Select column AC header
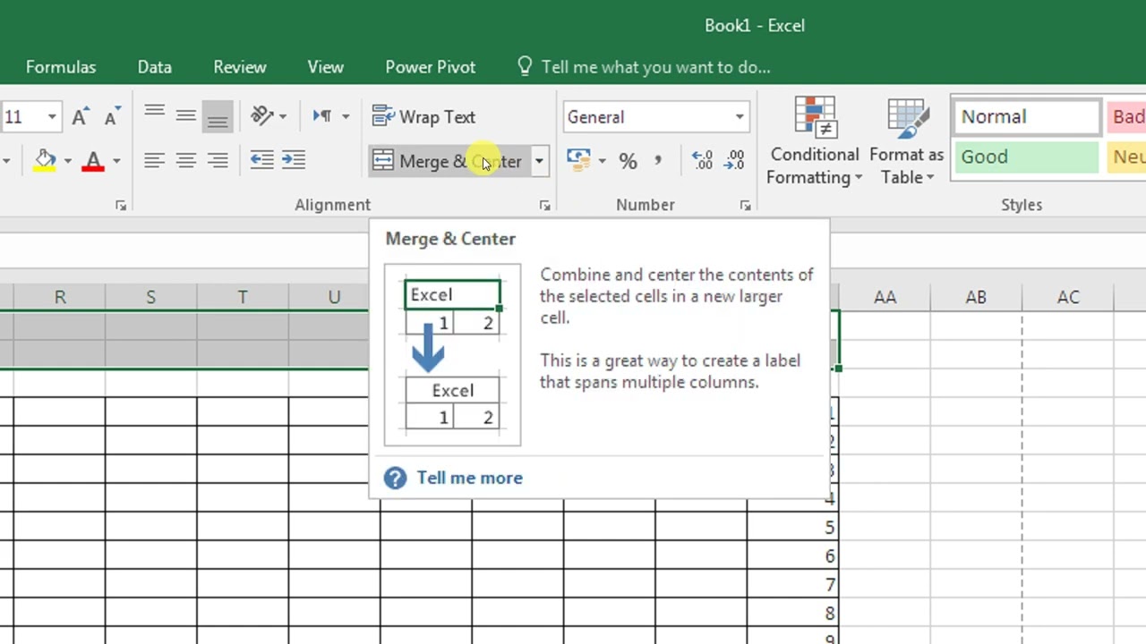The image size is (1146, 644). pos(1068,297)
